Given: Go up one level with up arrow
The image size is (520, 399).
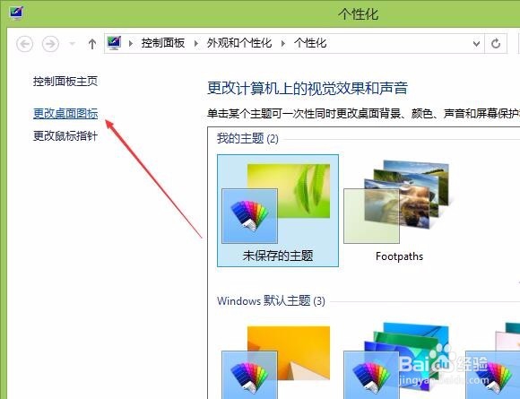Looking at the screenshot, I should [x=92, y=44].
